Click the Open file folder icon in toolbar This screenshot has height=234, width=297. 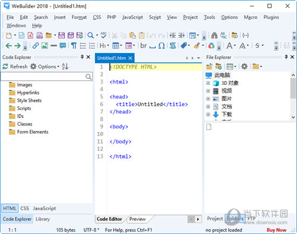coord(49,36)
